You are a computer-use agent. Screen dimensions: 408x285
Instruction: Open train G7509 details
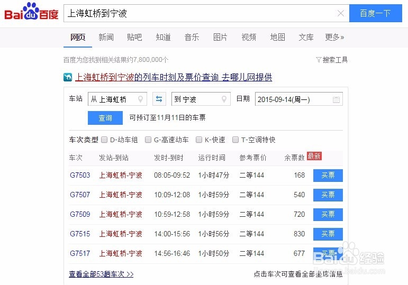coord(80,214)
